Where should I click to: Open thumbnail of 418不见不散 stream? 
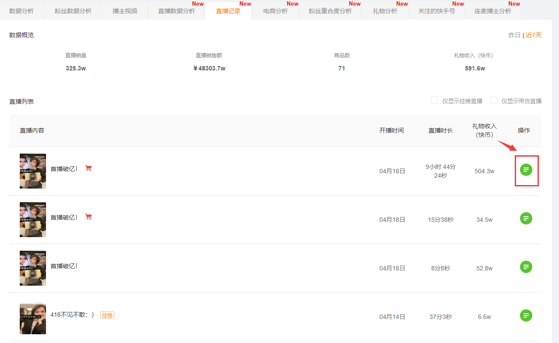click(x=33, y=318)
